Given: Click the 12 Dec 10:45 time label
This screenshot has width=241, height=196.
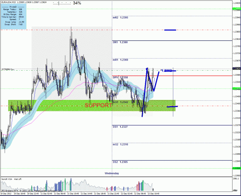Looking at the screenshot, I should (153, 194).
